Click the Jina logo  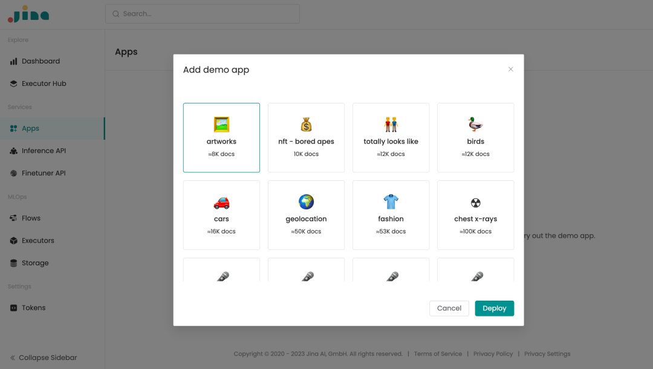click(x=28, y=14)
